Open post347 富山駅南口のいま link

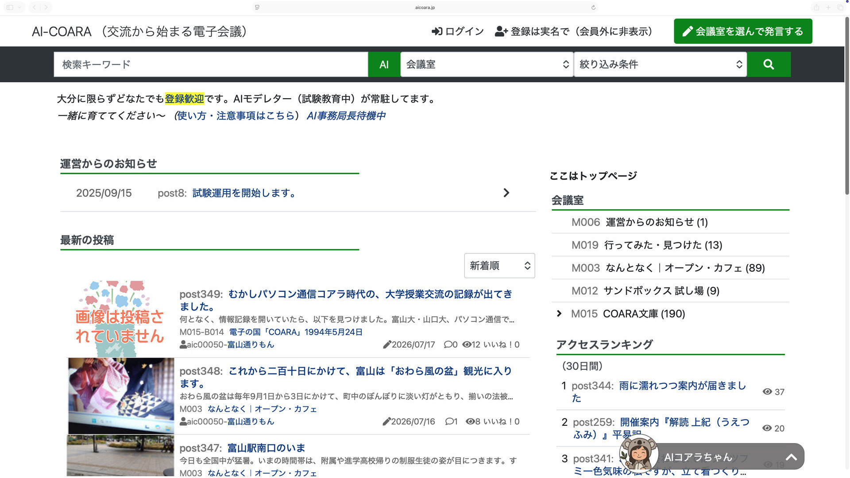[x=266, y=448]
